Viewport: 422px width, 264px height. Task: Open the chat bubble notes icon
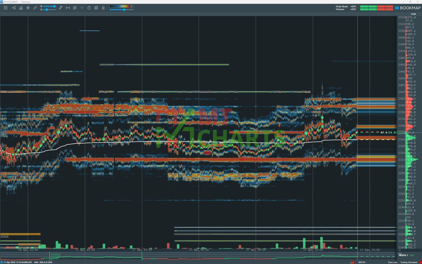pyautogui.click(x=75, y=8)
